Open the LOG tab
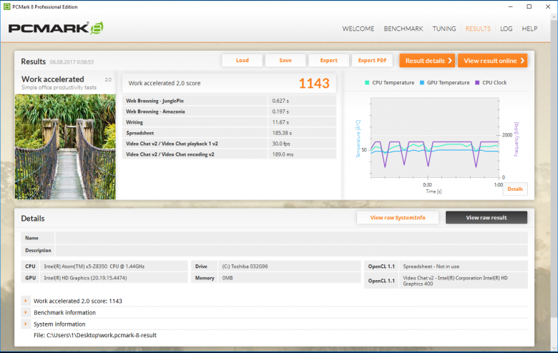This screenshot has height=353, width=558. (506, 29)
